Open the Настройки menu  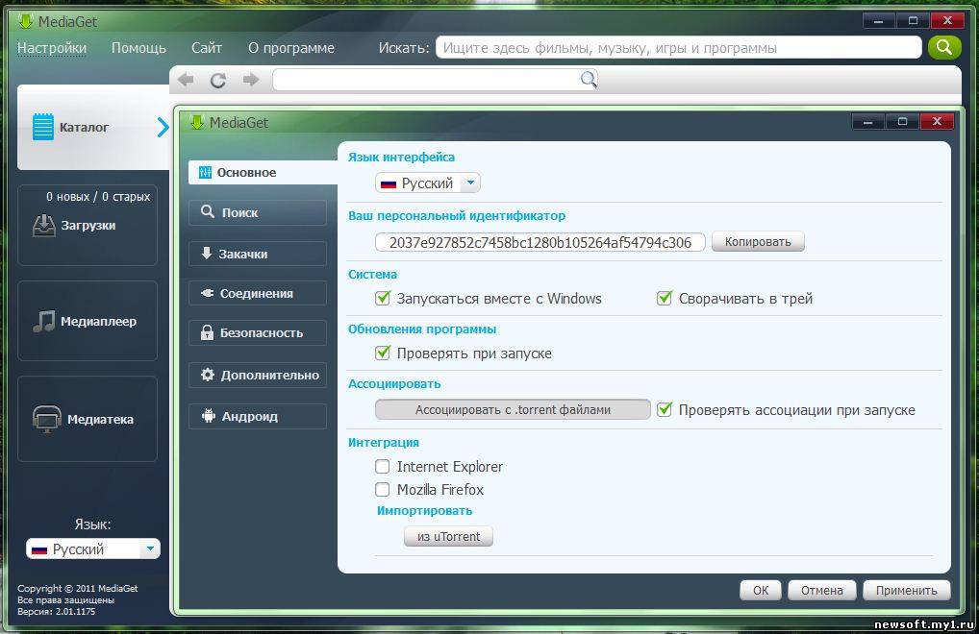pyautogui.click(x=52, y=48)
